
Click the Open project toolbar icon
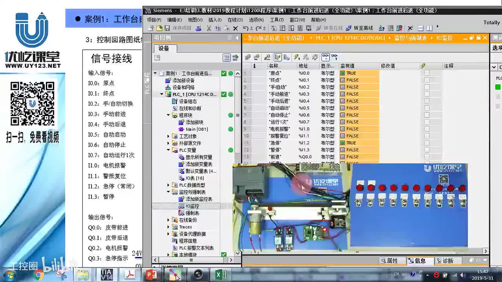coord(159,28)
